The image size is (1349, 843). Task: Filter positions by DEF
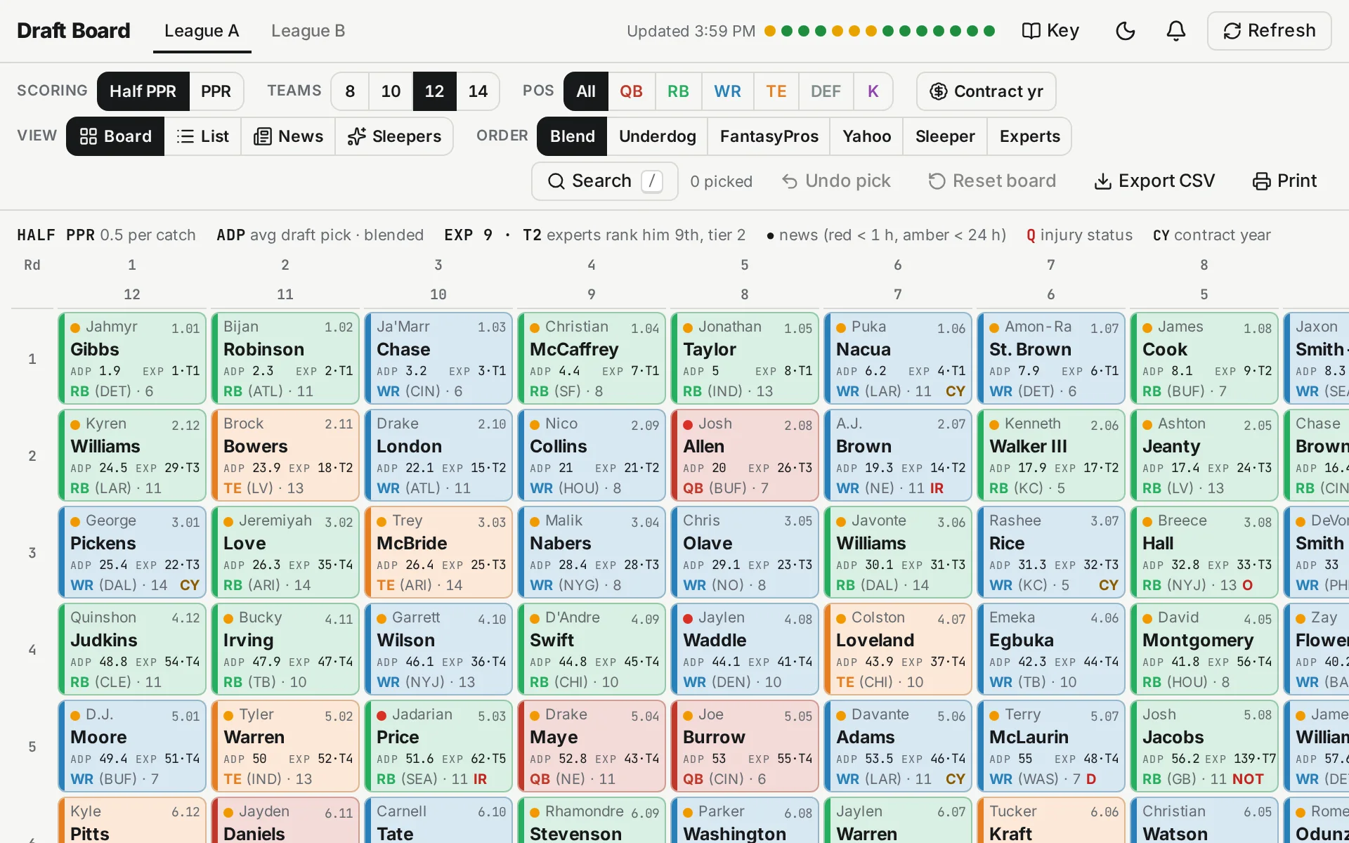826,91
